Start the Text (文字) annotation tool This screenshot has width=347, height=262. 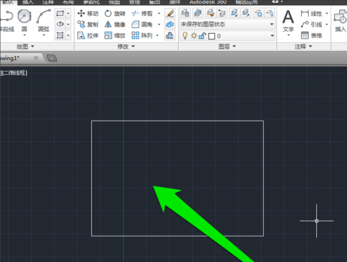288,21
